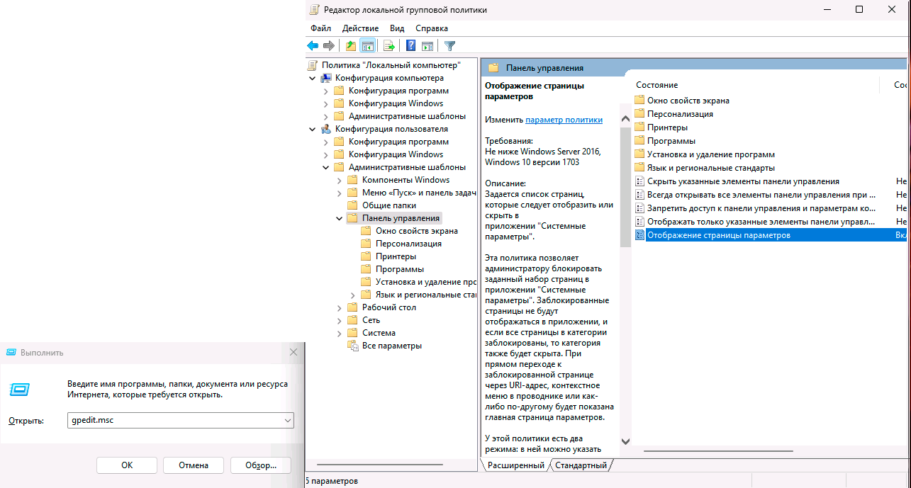
Task: Open the 'Файл' menu
Action: click(x=320, y=28)
